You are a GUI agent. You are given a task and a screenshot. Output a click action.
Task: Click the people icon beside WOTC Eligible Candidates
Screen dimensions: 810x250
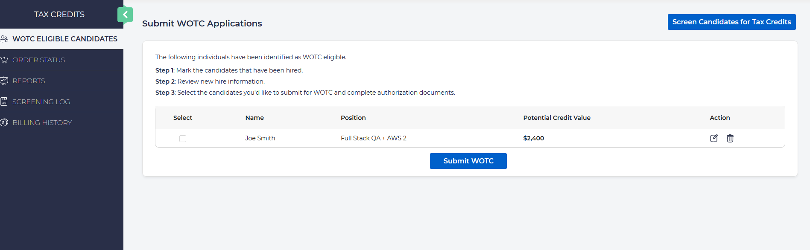(4, 39)
